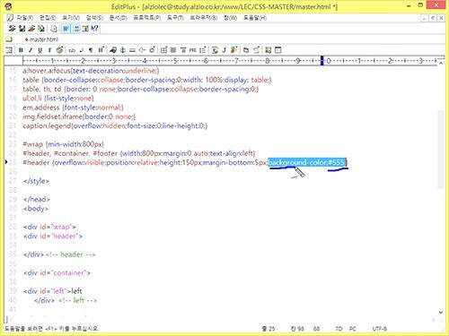Click the 'em,address {font-style:normal;}' line
This screenshot has height=336, width=449.
tap(73, 108)
